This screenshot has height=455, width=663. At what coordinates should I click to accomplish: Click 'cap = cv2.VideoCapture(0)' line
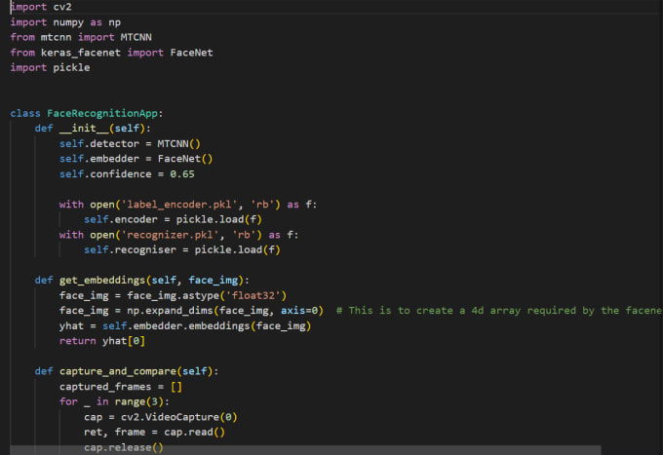coord(161,417)
